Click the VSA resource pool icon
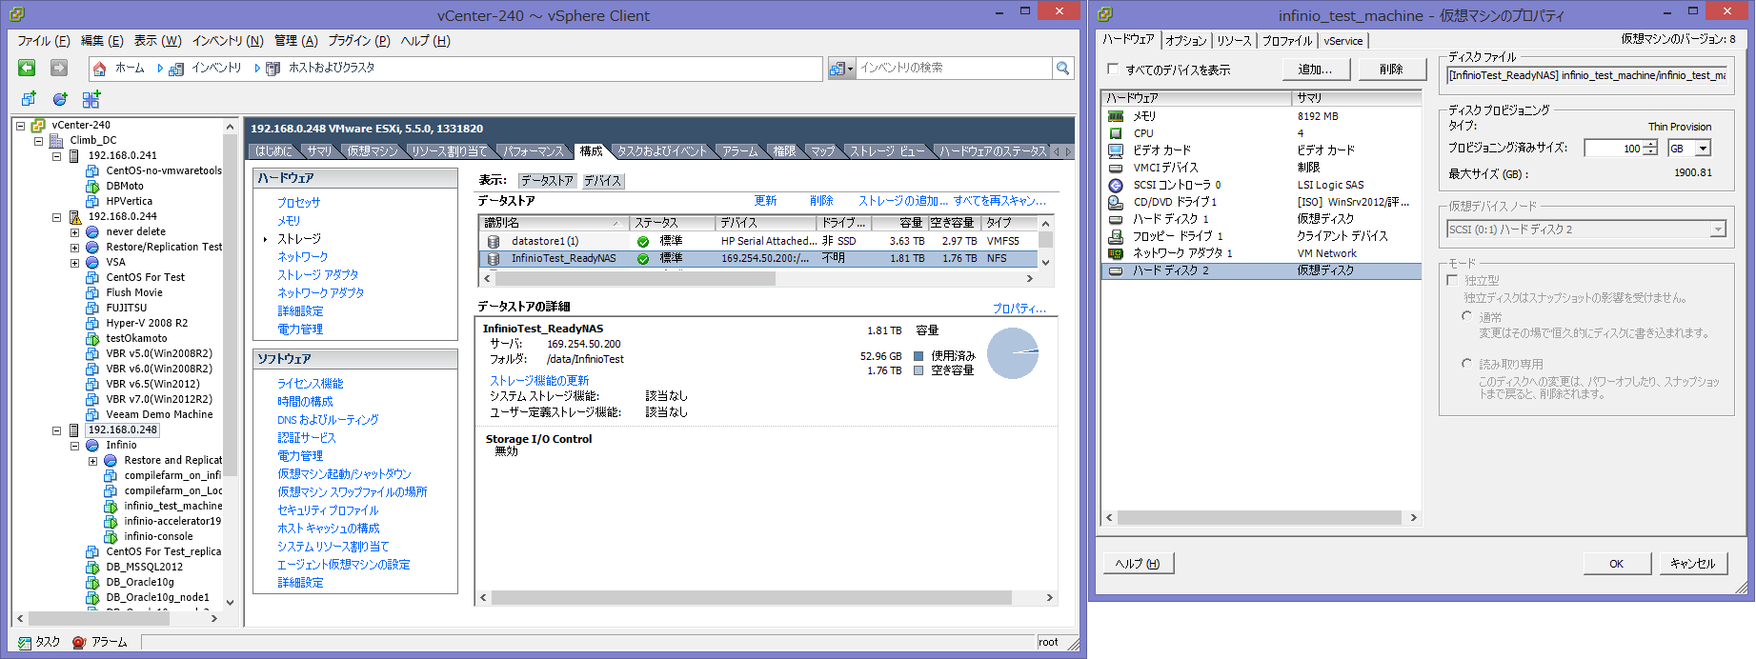Image resolution: width=1756 pixels, height=659 pixels. 92,262
